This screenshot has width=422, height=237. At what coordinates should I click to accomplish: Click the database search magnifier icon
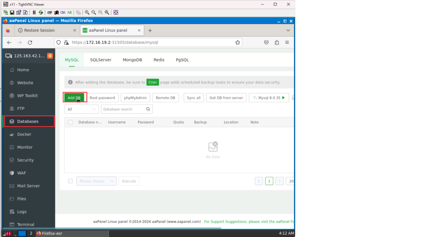coord(148,109)
